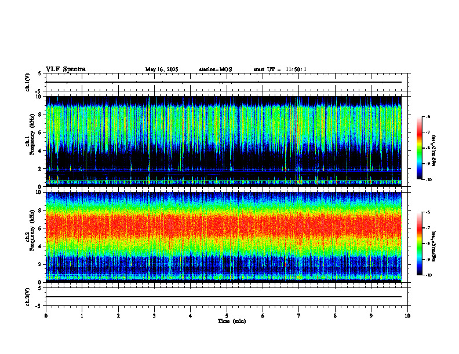Image resolution: width=459 pixels, height=354 pixels.
Task: Click time-axis tick label "0"
Action: click(x=46, y=316)
